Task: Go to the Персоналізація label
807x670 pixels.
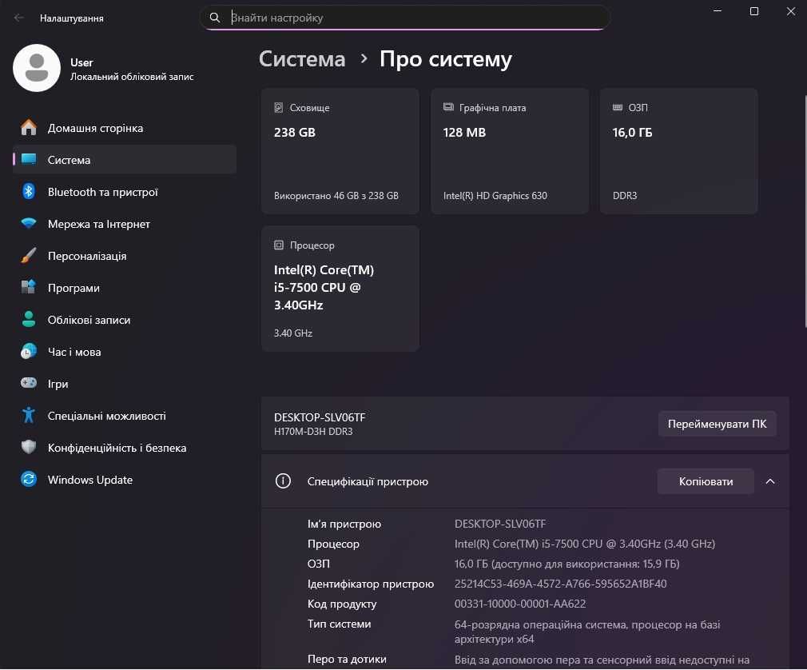Action: [87, 255]
